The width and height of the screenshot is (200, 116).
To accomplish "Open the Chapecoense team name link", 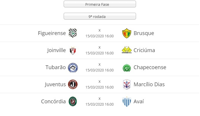I will 150,67.
